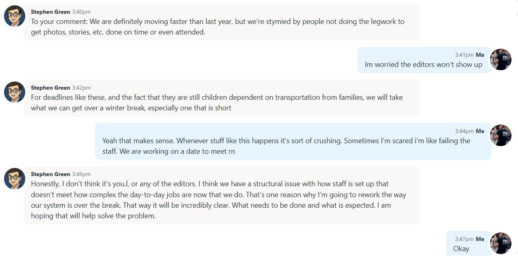Open Stephen Green's name on the 3:46pm message
The width and height of the screenshot is (518, 256).
[50, 174]
